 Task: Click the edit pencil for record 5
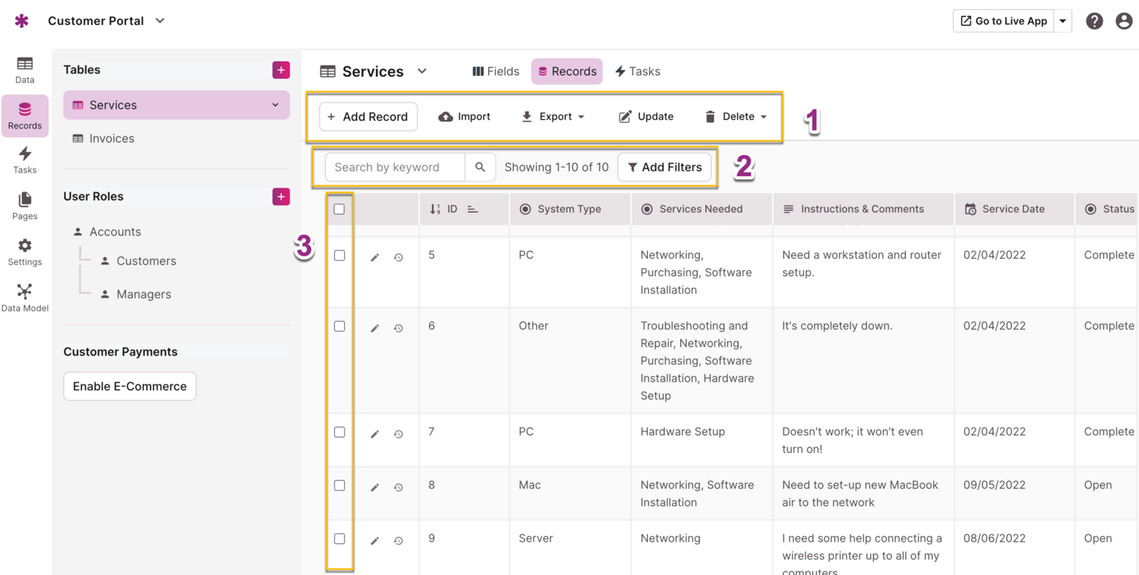pyautogui.click(x=374, y=257)
